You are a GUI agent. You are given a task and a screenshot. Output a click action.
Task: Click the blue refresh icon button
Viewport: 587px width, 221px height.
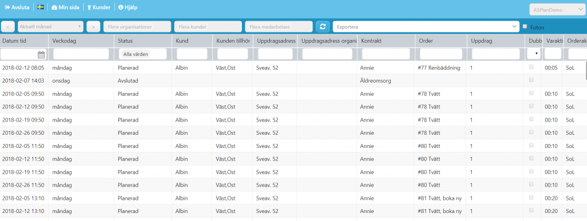(x=322, y=27)
